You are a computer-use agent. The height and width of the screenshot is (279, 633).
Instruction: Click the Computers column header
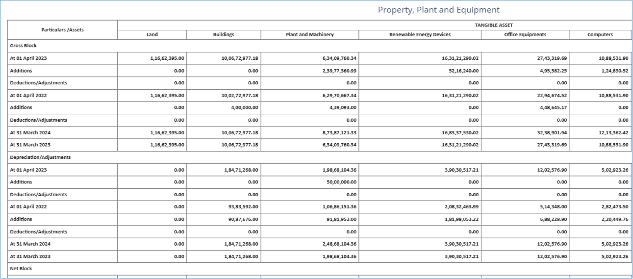click(600, 35)
